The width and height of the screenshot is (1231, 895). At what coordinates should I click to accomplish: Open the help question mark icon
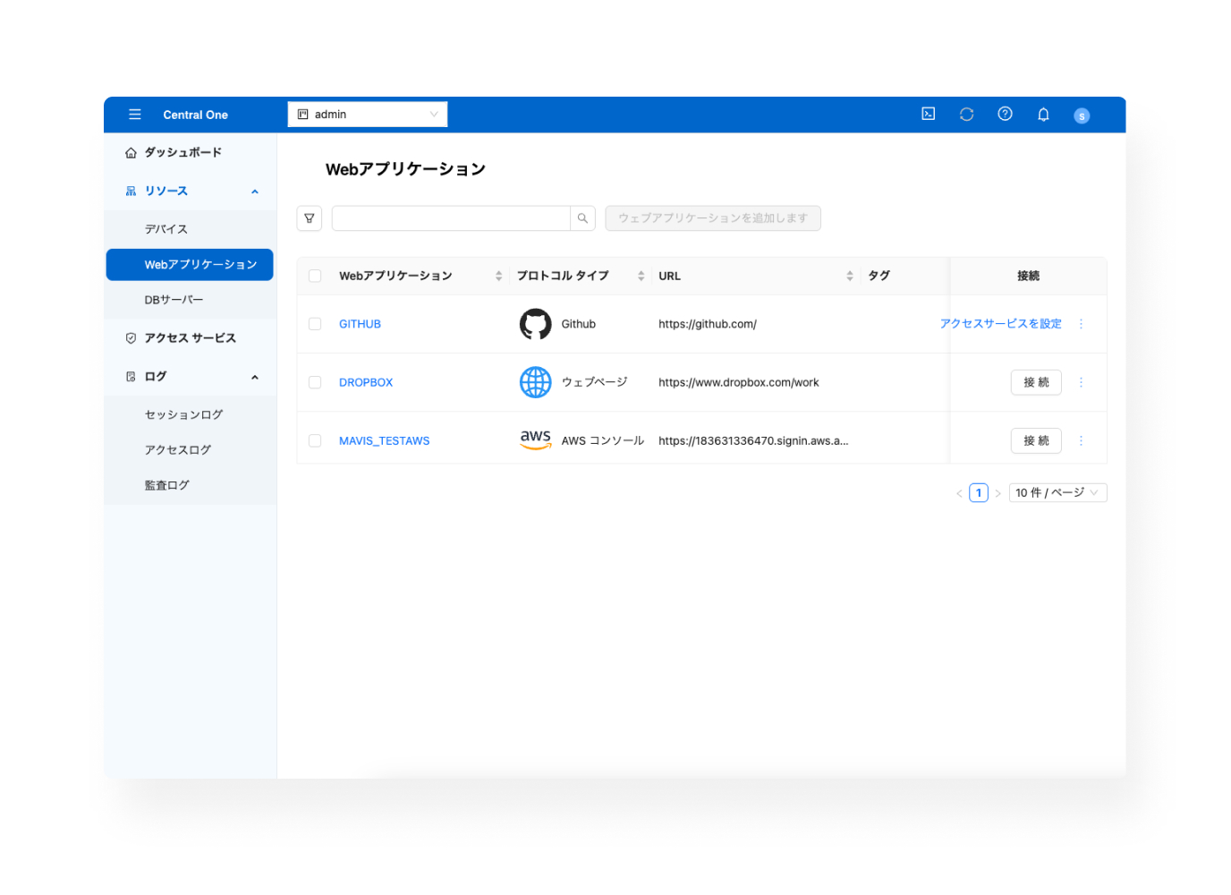point(1005,114)
